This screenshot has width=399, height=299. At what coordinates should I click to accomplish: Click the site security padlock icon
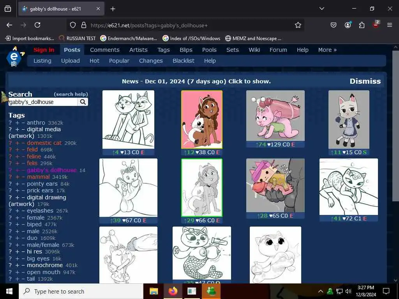pyautogui.click(x=83, y=25)
